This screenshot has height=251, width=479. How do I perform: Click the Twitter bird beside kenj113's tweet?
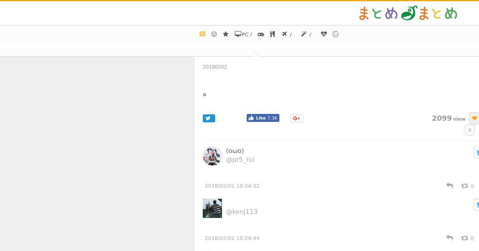477,204
